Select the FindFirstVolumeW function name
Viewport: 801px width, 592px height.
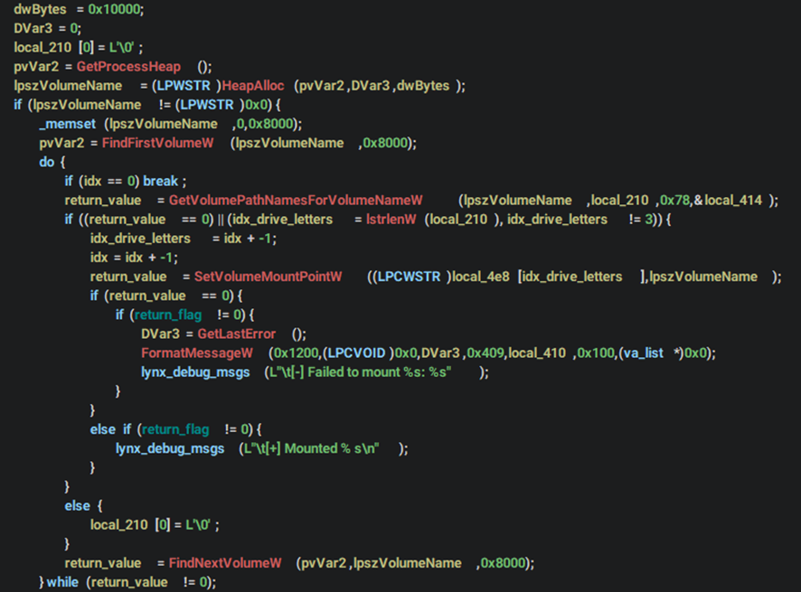pyautogui.click(x=157, y=143)
